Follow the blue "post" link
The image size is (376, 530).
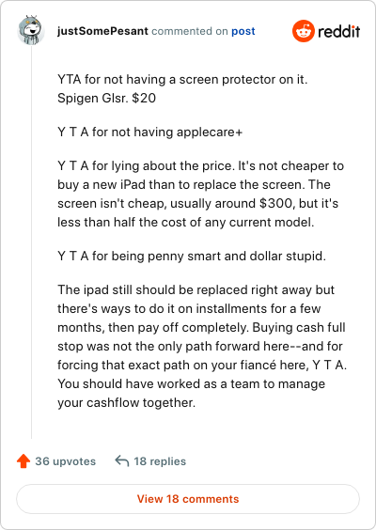click(x=243, y=31)
